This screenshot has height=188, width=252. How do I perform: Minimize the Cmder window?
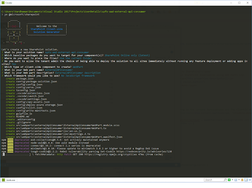[231, 3]
